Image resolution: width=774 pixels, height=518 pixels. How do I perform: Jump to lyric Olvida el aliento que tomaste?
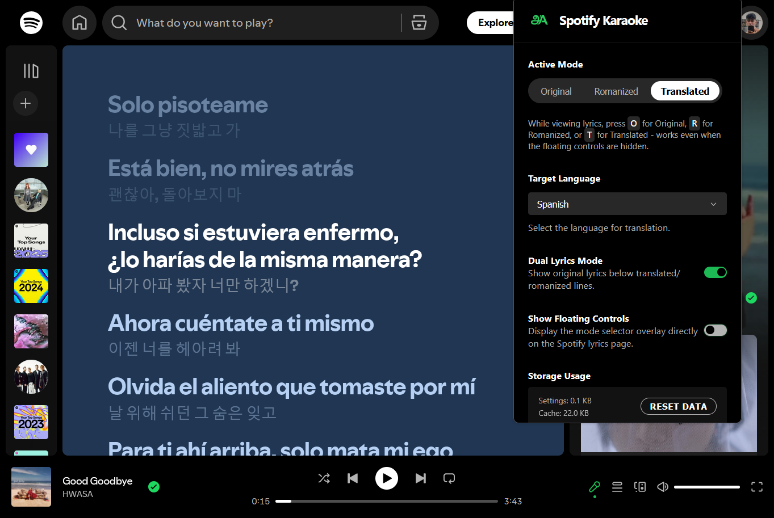[292, 387]
